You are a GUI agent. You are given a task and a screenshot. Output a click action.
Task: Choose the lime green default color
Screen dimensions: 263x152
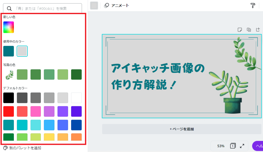click(x=22, y=137)
